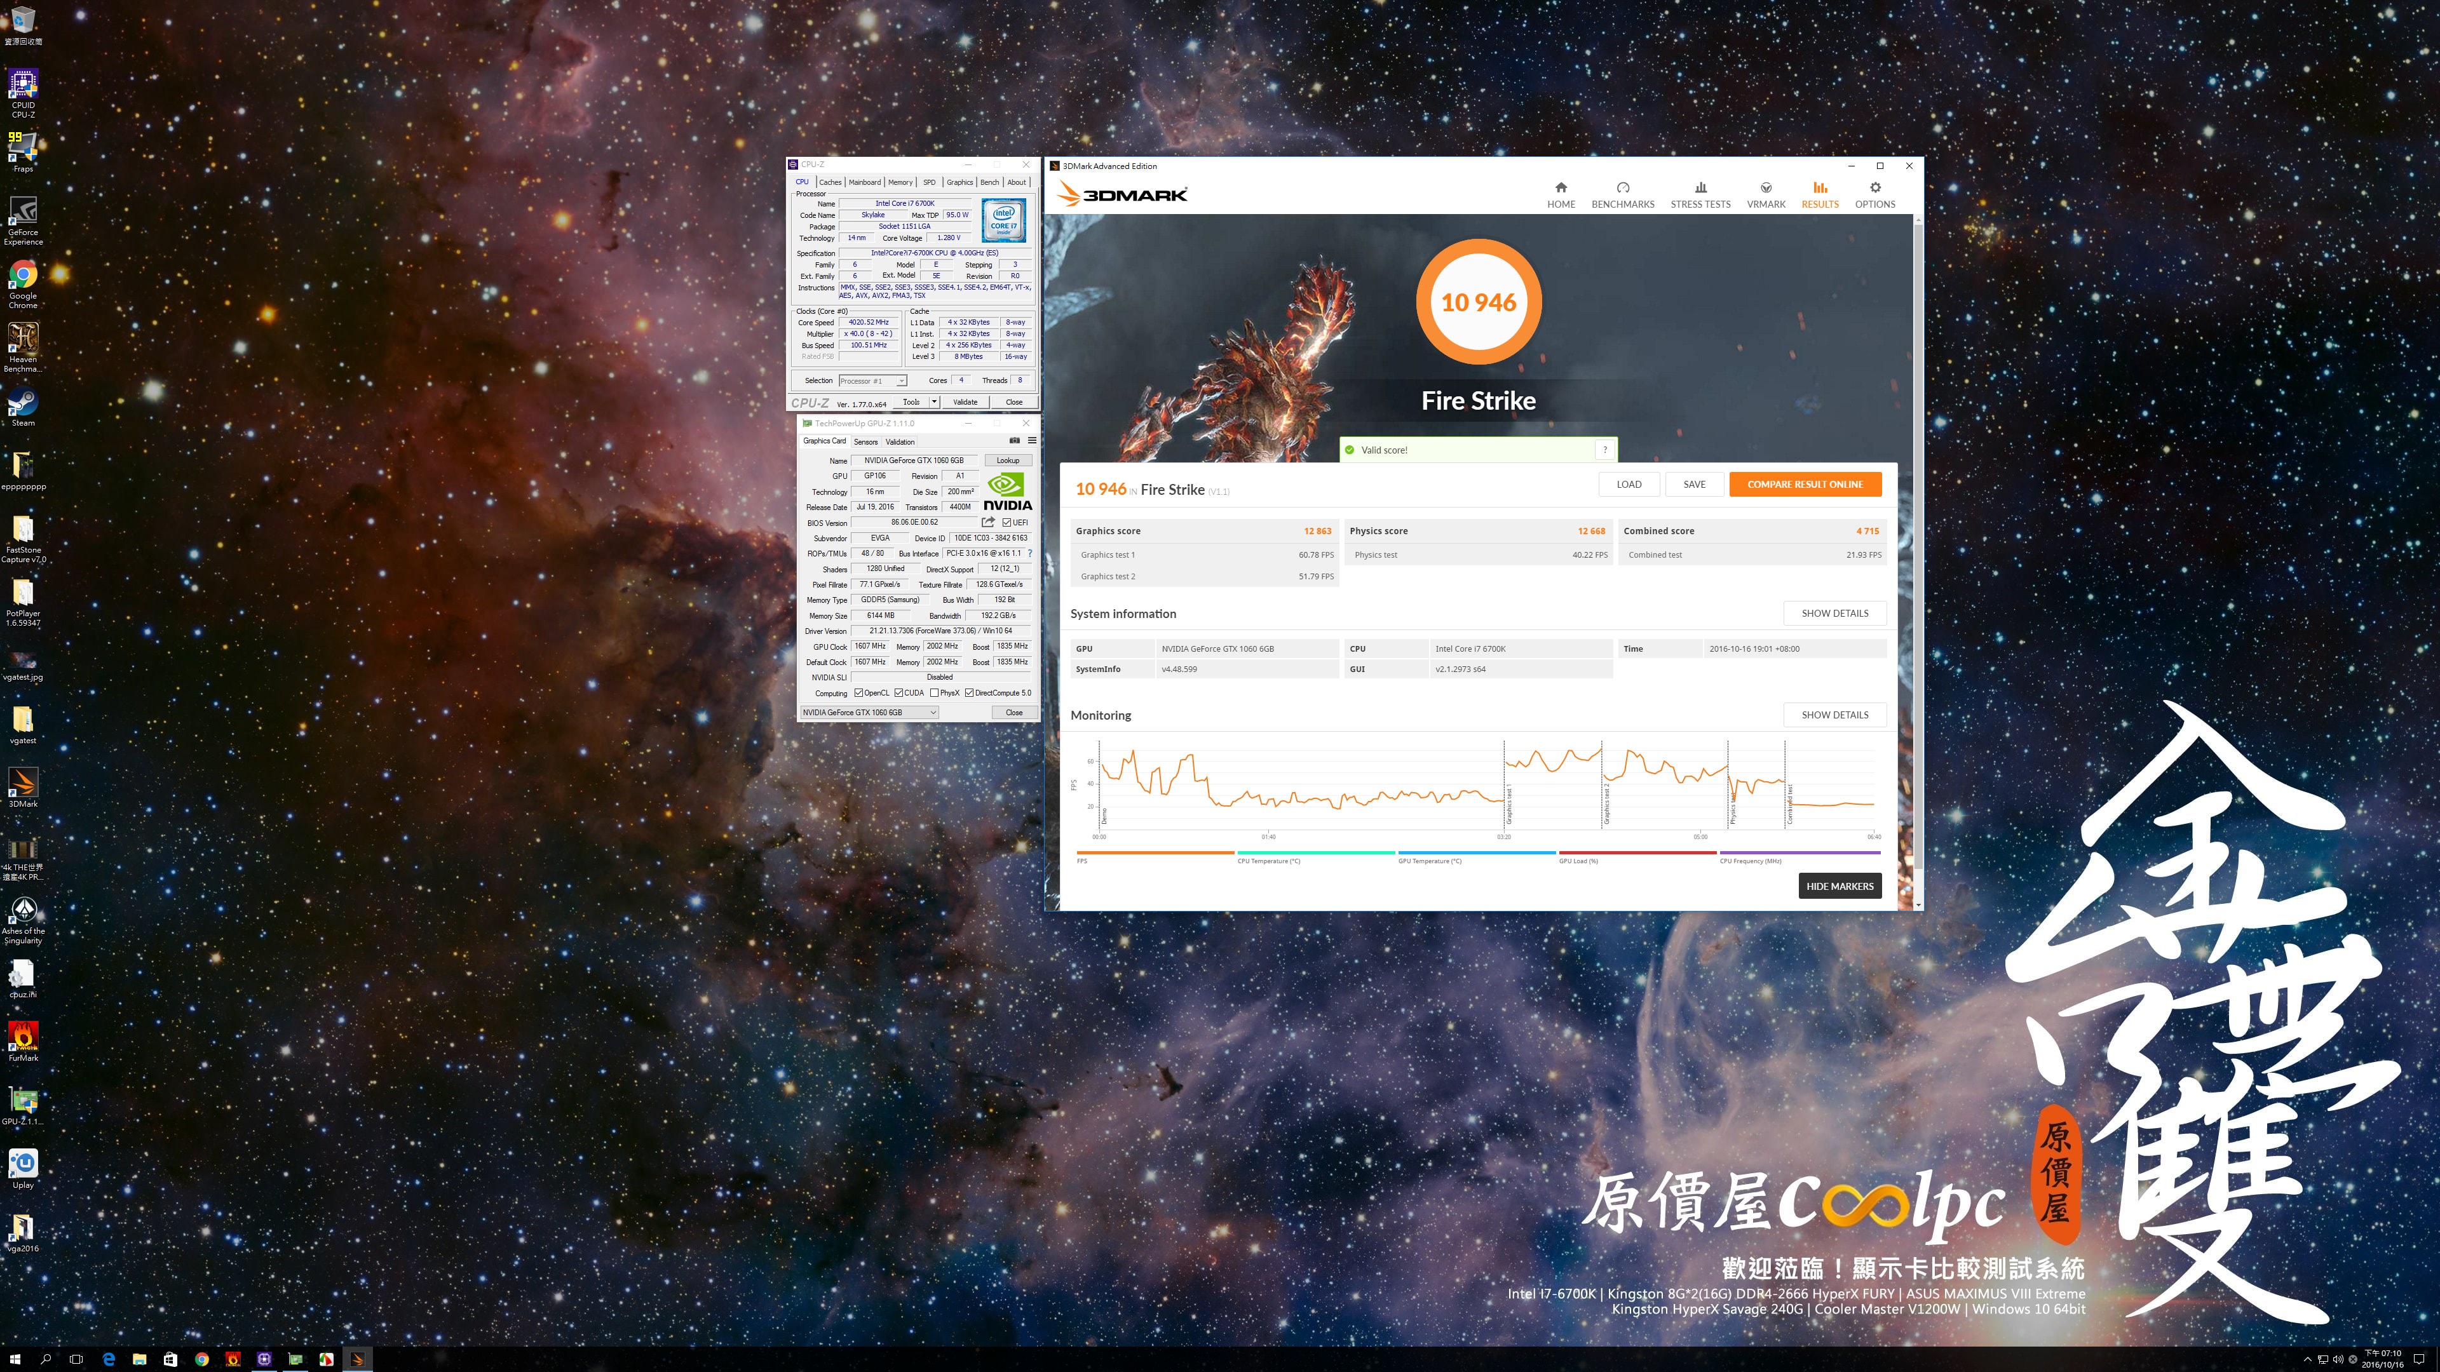Toggle the FPS legend bar in Monitoring
Viewport: 2440px width, 1372px height.
click(1155, 853)
